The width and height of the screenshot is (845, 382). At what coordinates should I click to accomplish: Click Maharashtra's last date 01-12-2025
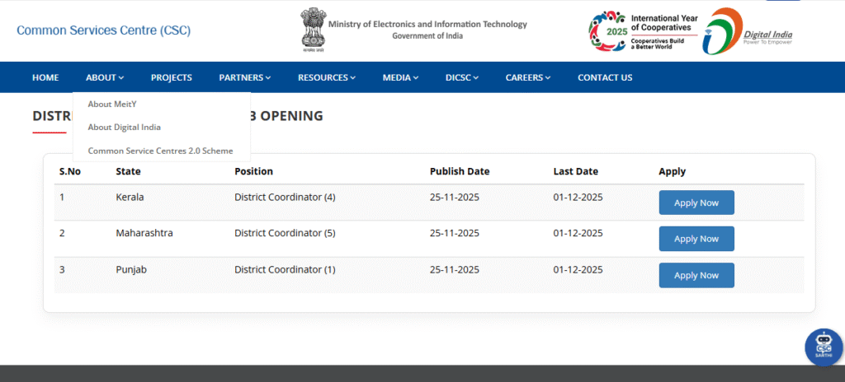[578, 234]
